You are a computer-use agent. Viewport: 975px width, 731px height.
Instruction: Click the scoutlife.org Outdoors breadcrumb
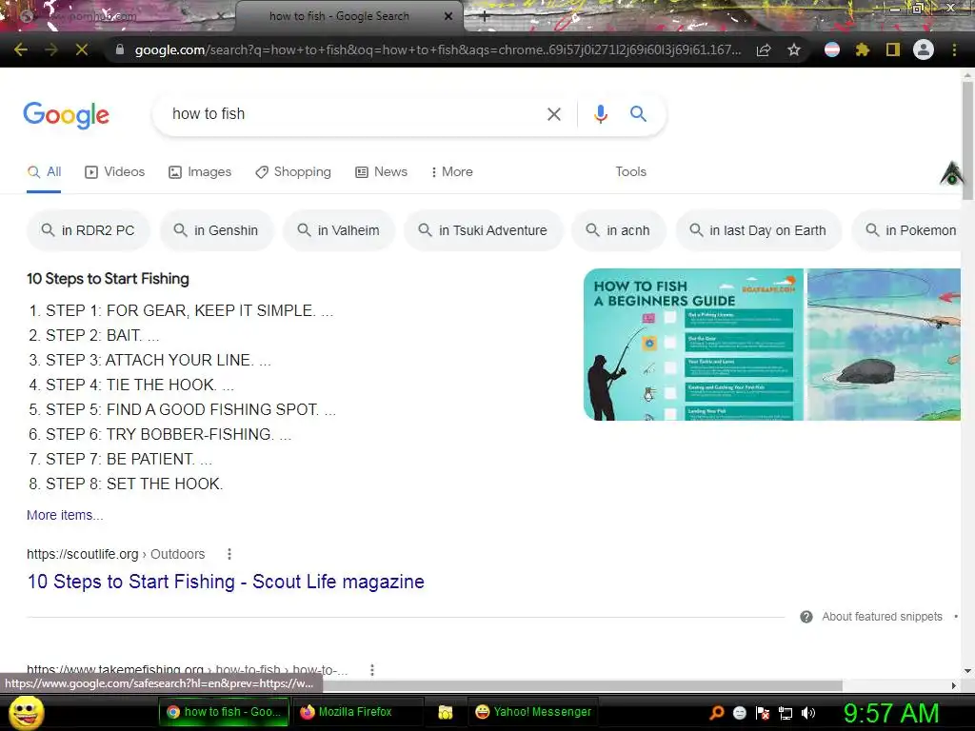coord(115,554)
